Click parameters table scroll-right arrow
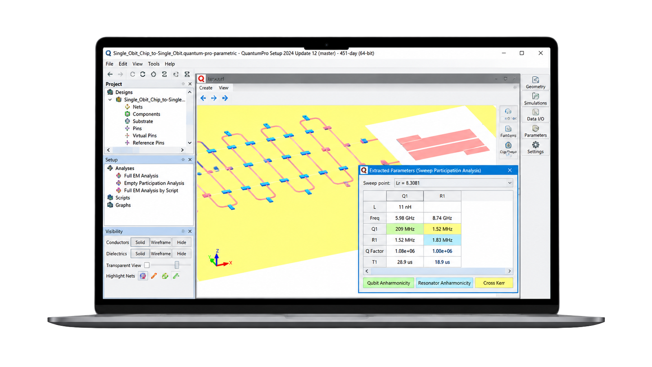652x367 pixels. (x=509, y=271)
